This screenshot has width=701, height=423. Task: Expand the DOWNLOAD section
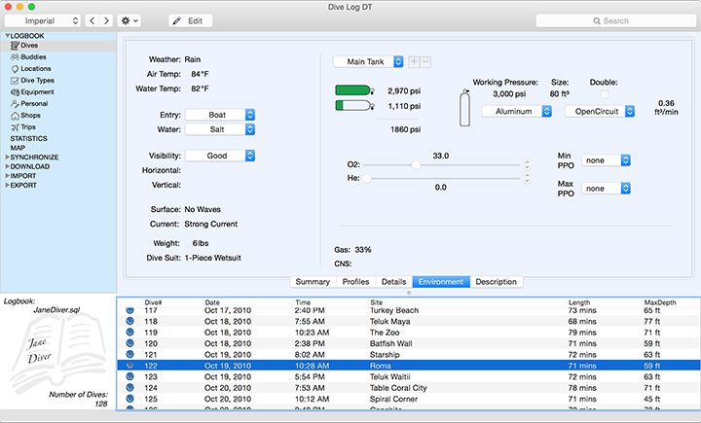(7, 166)
